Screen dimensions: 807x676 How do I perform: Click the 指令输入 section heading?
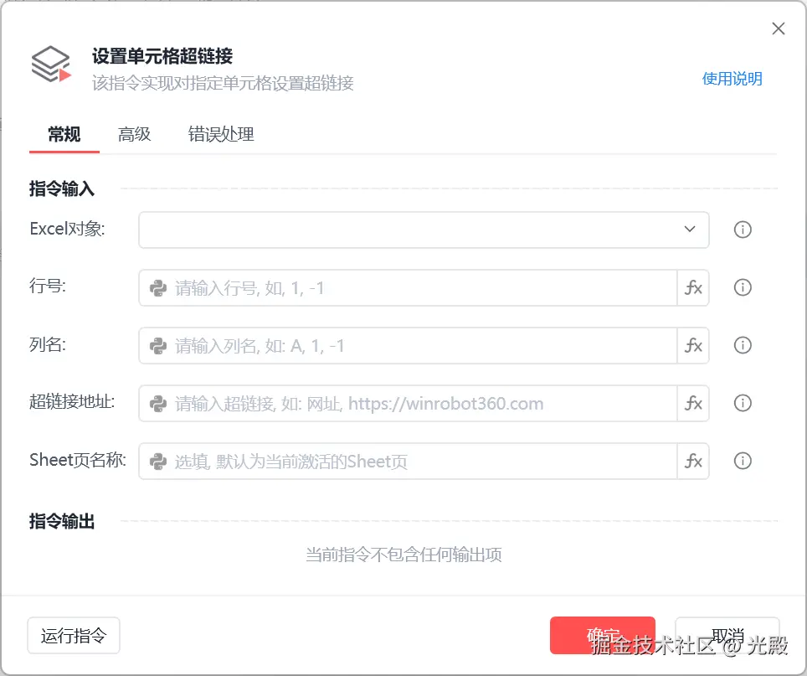tap(62, 188)
